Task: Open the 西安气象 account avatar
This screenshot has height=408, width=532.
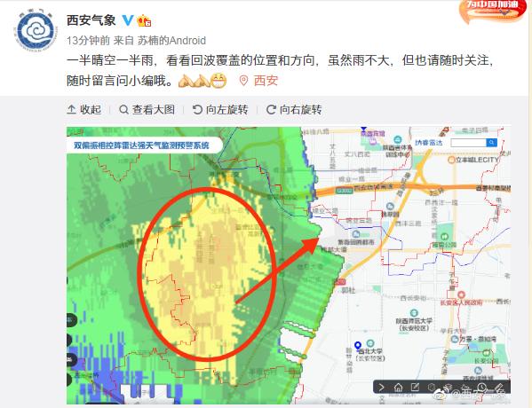Action: (x=36, y=32)
